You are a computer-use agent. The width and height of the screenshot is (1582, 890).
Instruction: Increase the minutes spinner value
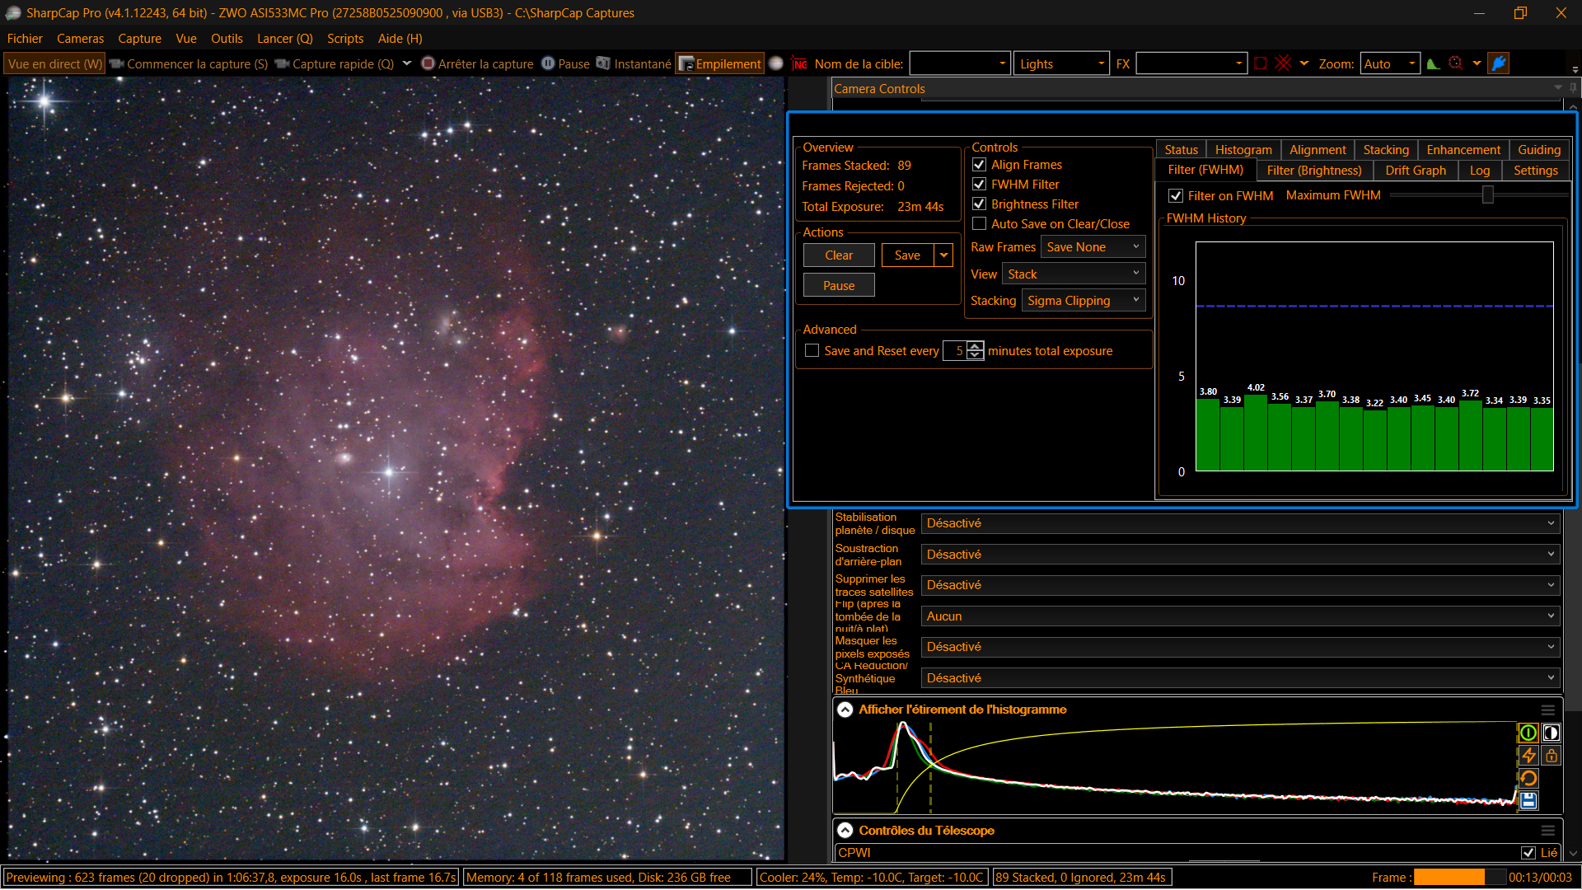(976, 345)
